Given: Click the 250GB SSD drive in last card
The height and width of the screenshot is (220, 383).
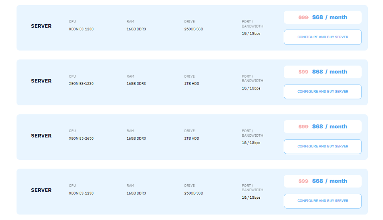Looking at the screenshot, I should tap(194, 193).
